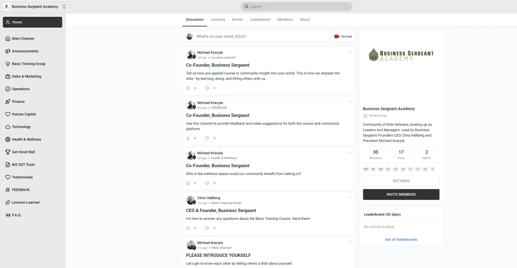Click the search magnifier icon
This screenshot has height=268, width=517.
point(246,6)
